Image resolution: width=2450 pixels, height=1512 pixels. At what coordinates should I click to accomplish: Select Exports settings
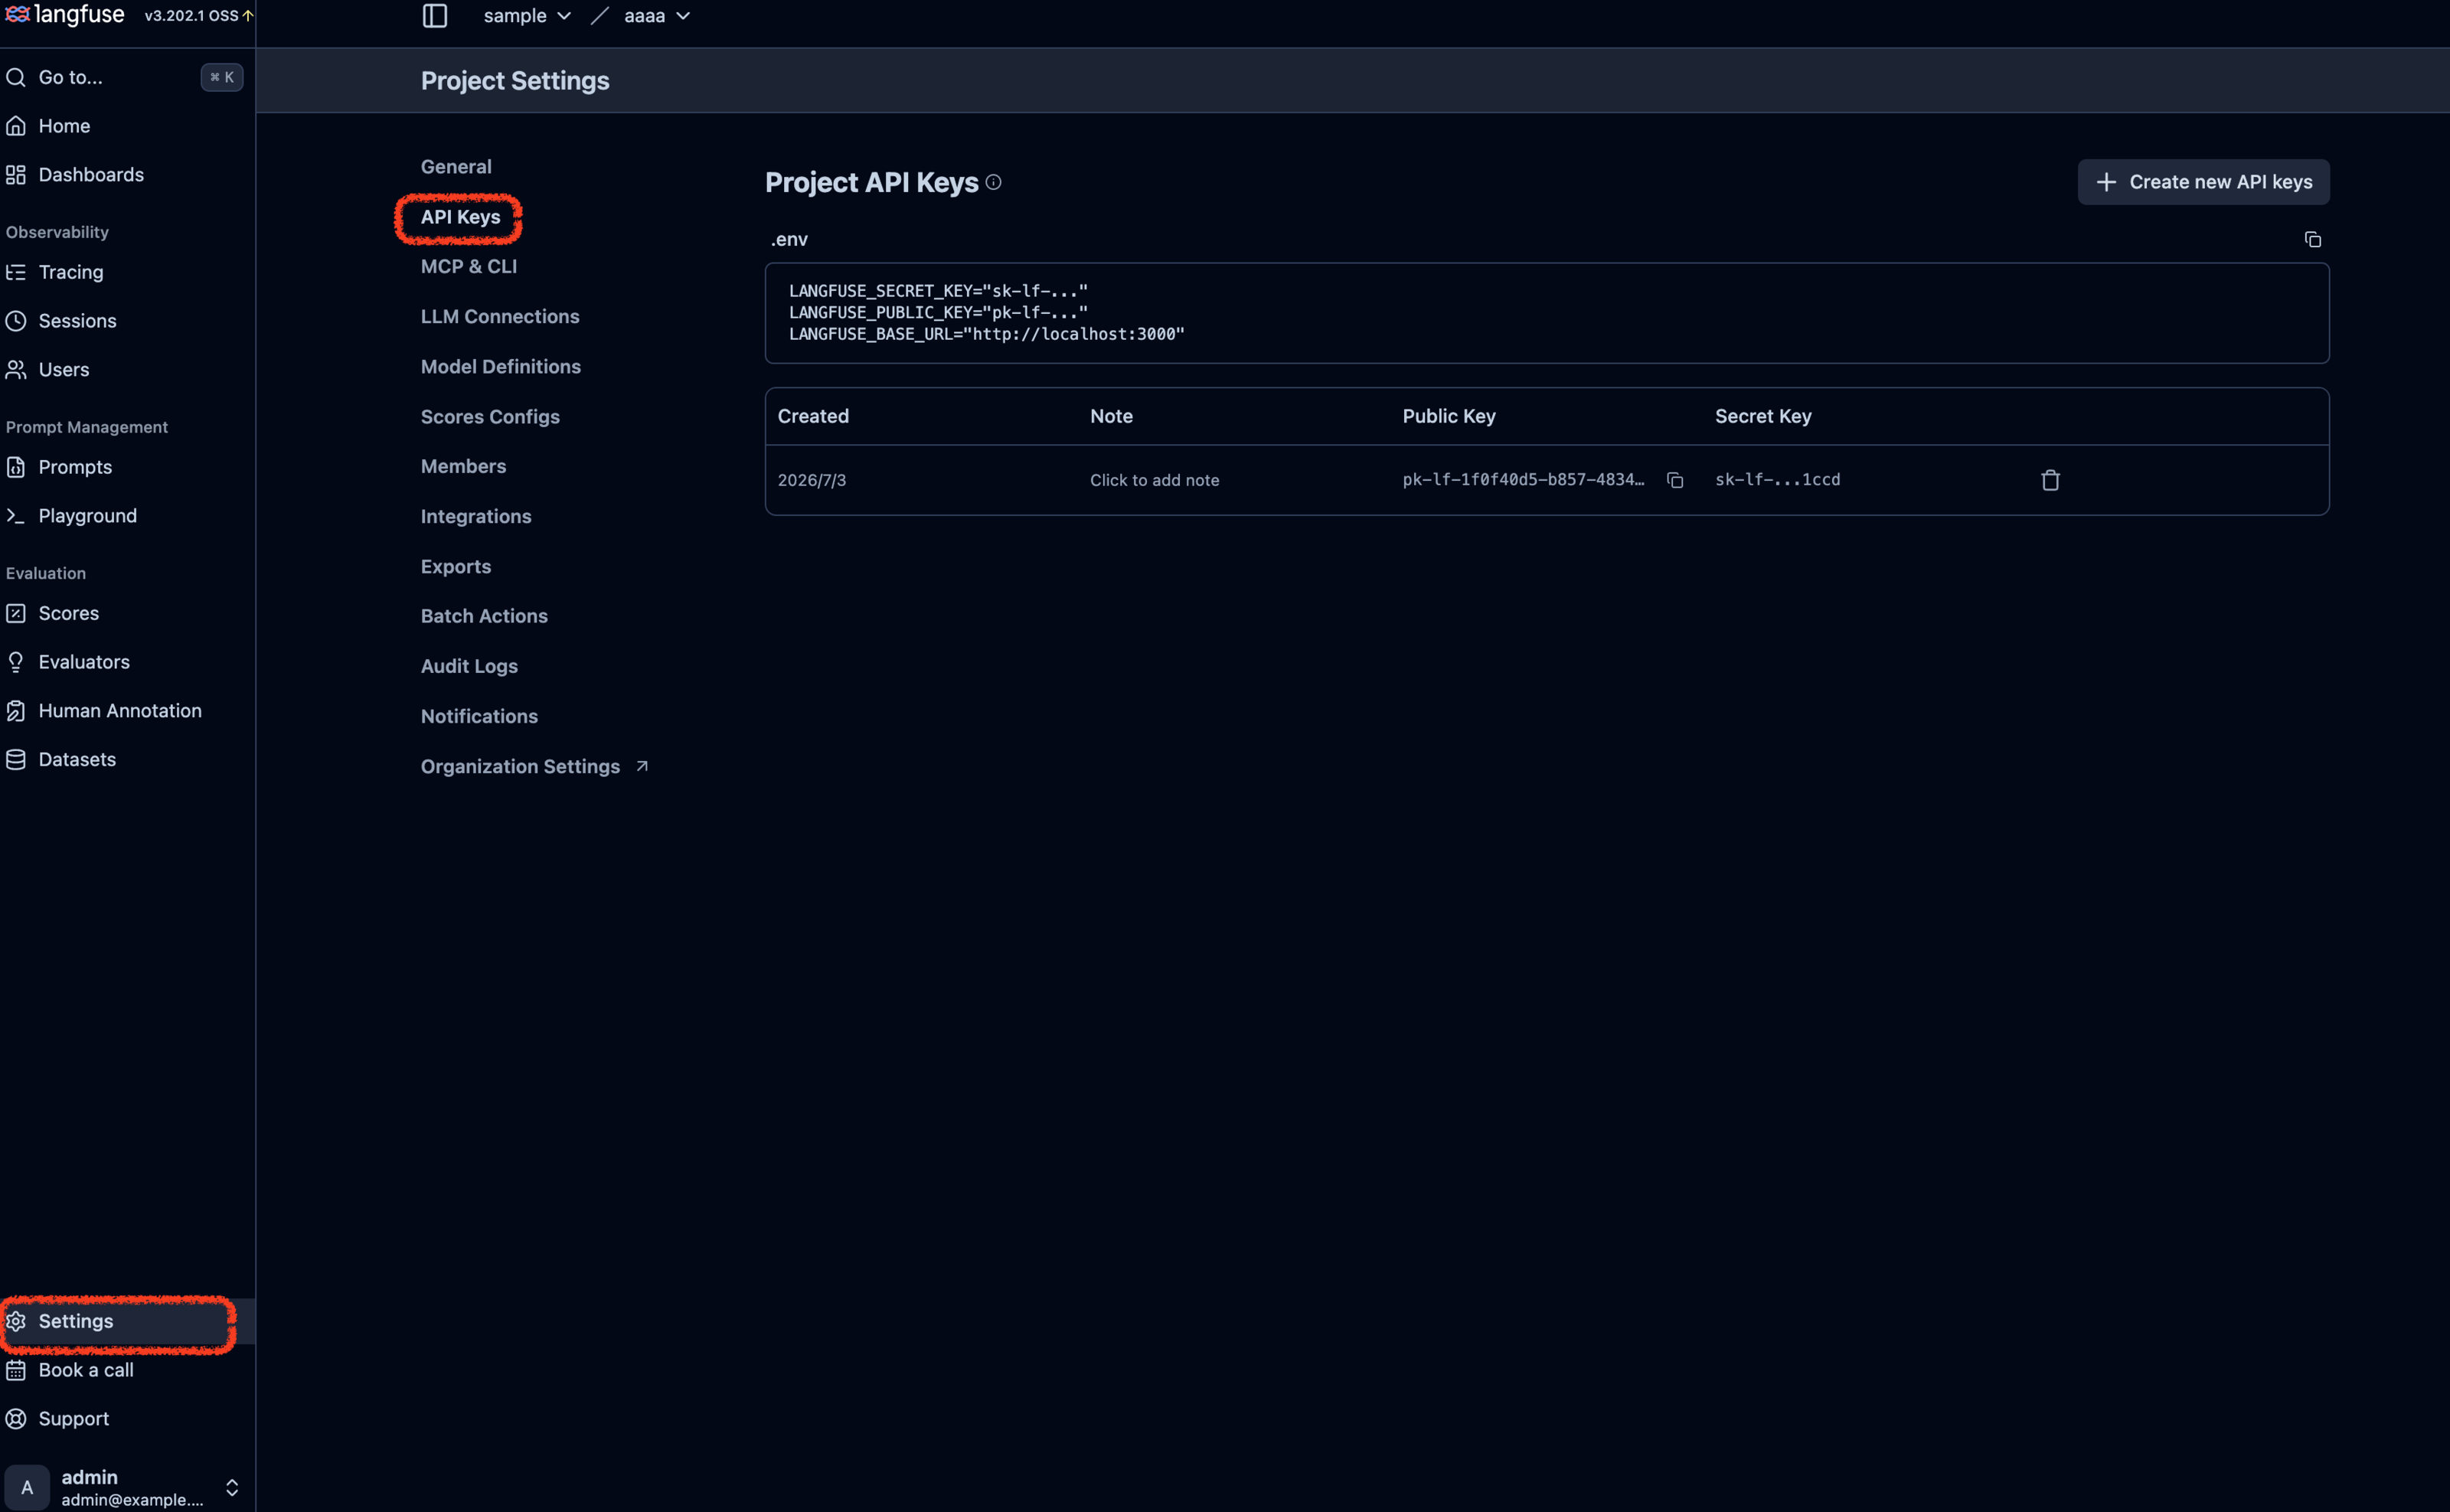pyautogui.click(x=456, y=567)
